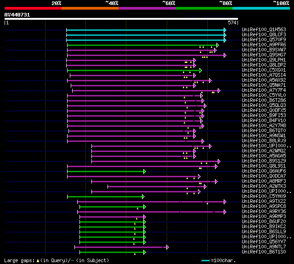Click the UniRef100_Q8LDP2 text
294x264 pixels.
pyautogui.click(x=264, y=65)
